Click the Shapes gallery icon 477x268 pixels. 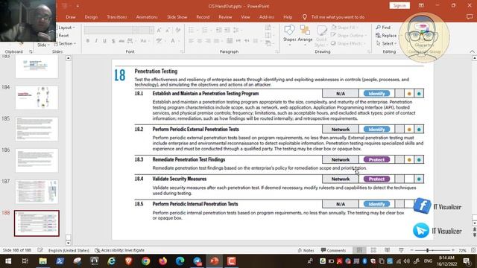(289, 33)
